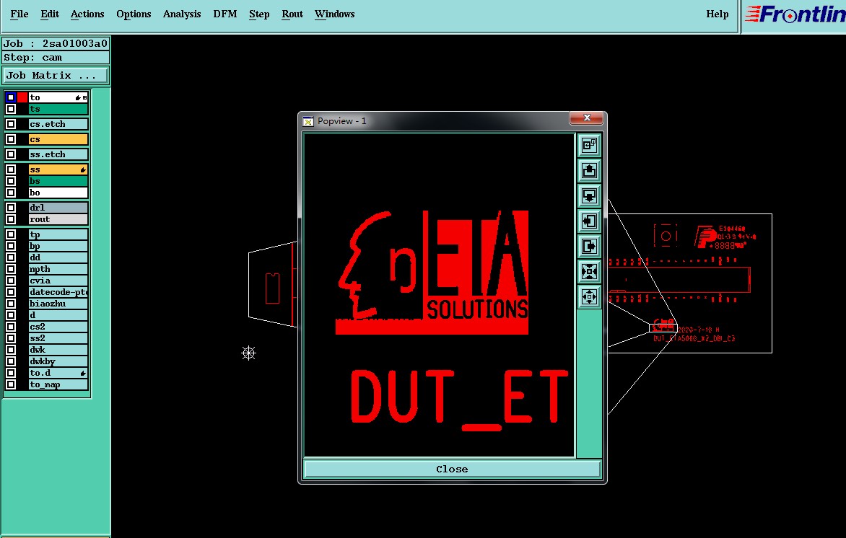Click the Popview zoom out (arrows outward) icon
The image size is (846, 538).
[x=589, y=297]
